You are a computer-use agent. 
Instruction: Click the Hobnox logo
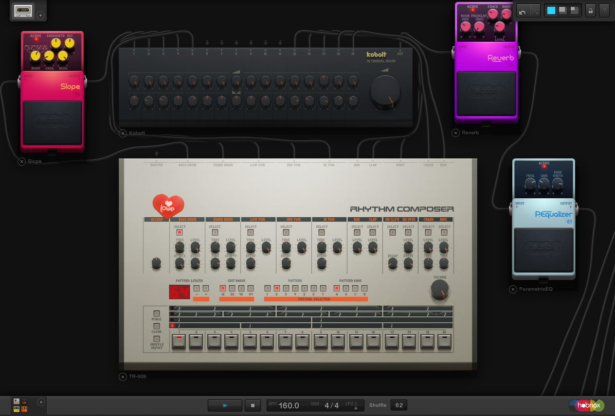tap(587, 405)
